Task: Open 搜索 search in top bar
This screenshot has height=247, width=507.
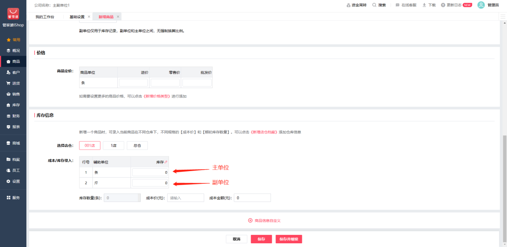Action: pos(379,5)
